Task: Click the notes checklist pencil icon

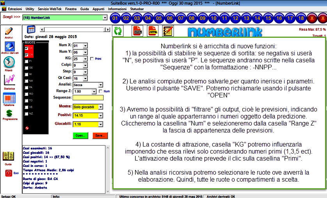Action: click(x=168, y=31)
